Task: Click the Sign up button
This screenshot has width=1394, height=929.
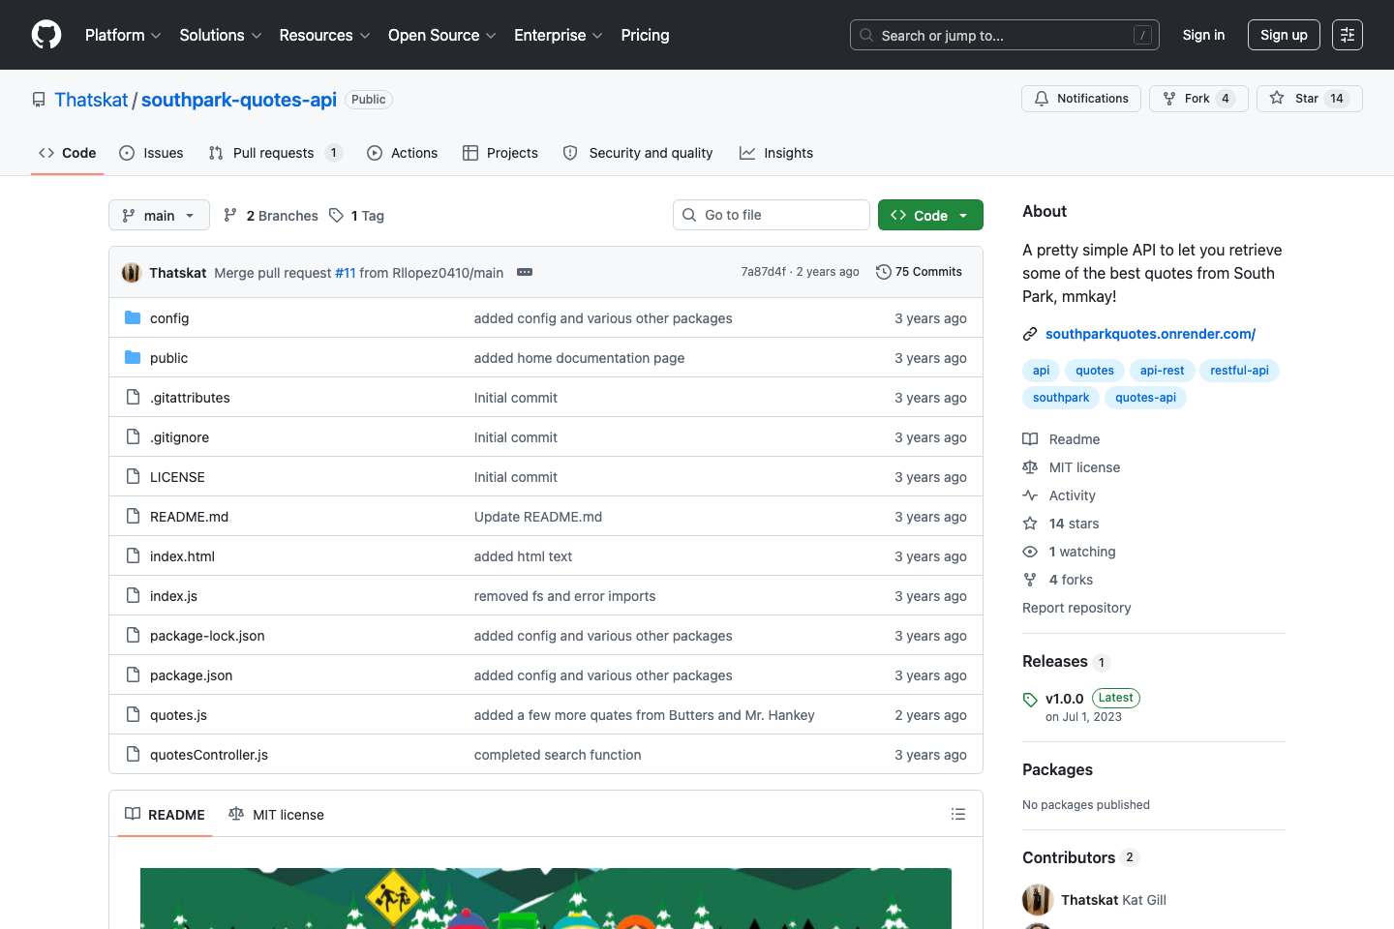Action: click(x=1283, y=35)
